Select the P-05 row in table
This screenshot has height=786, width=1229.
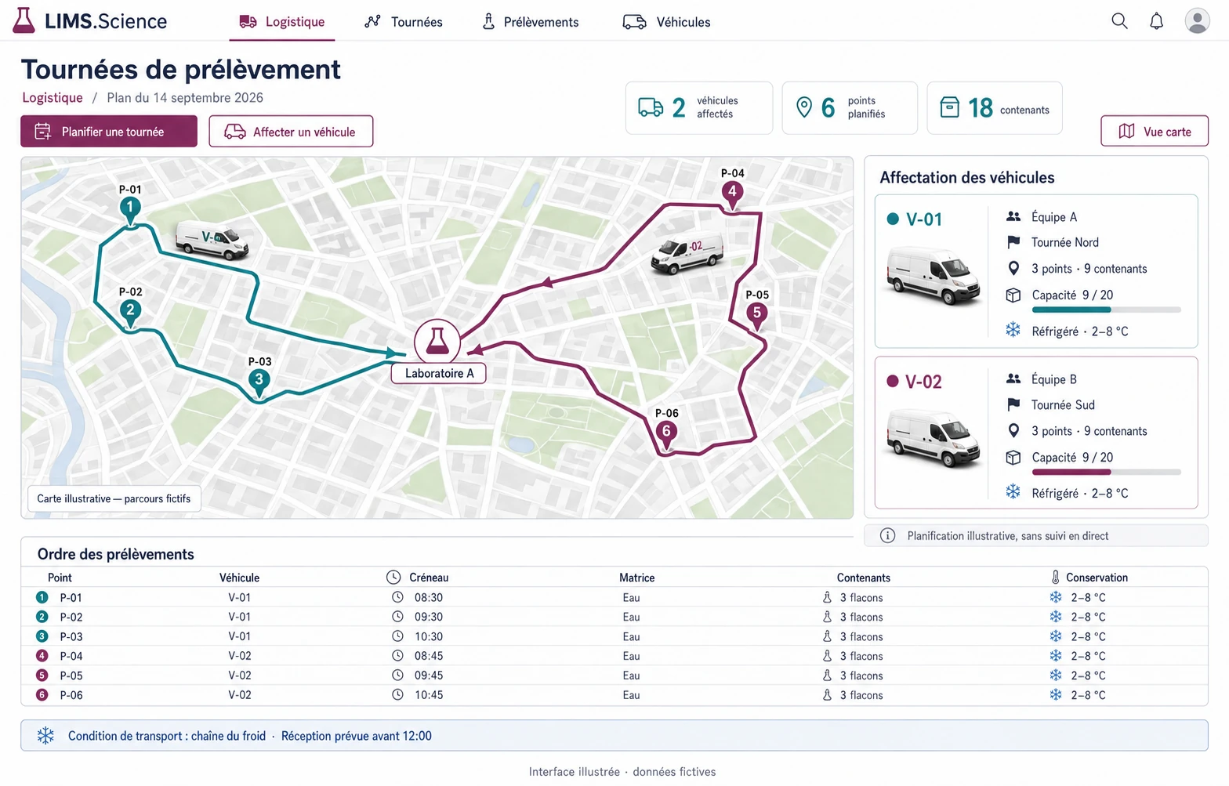(614, 676)
